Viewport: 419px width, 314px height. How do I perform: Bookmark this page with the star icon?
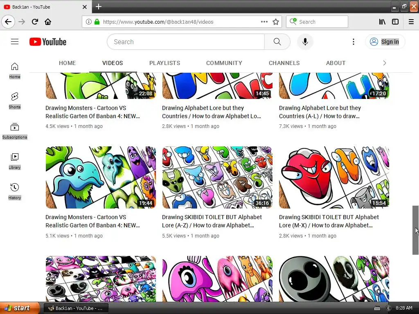[276, 22]
